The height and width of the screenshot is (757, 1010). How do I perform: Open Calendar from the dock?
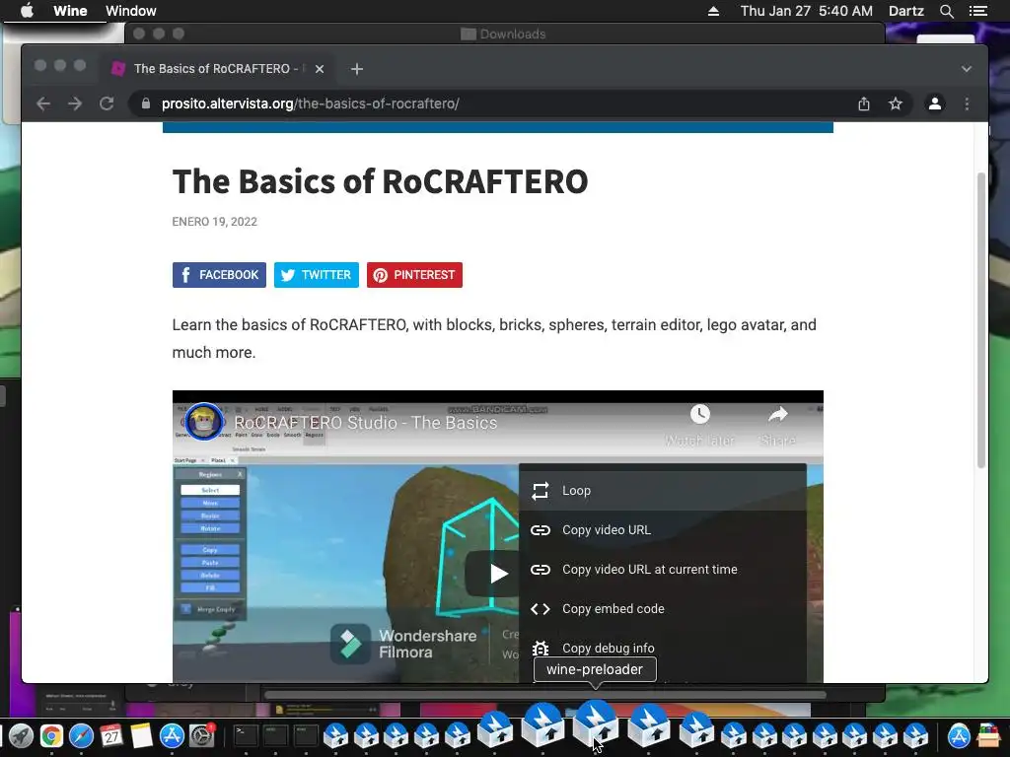point(111,735)
